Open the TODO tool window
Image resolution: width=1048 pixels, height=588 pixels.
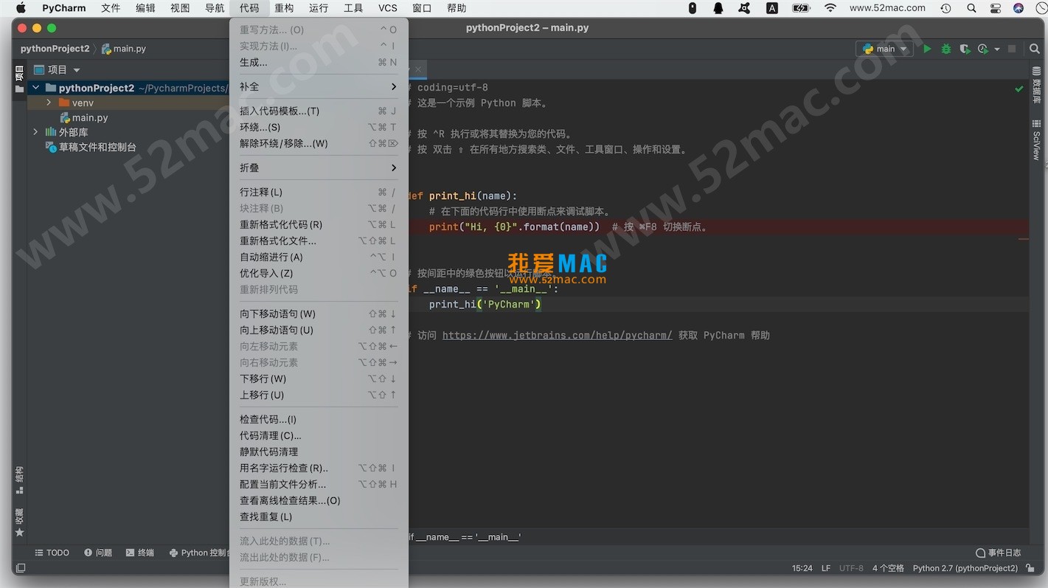tap(52, 553)
